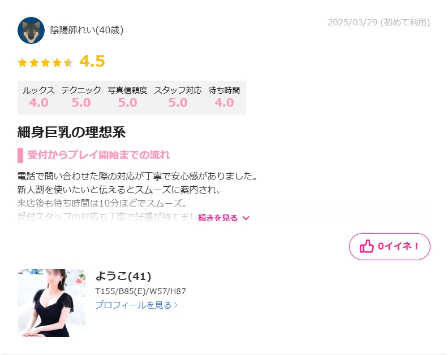Screen dimensions: 448x355
Task: Click the wolf avatar icon
Action: (31, 30)
